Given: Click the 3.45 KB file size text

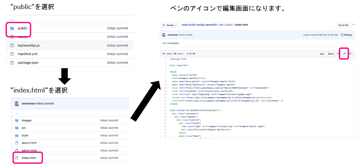Looking at the screenshot, I should coord(191,54).
